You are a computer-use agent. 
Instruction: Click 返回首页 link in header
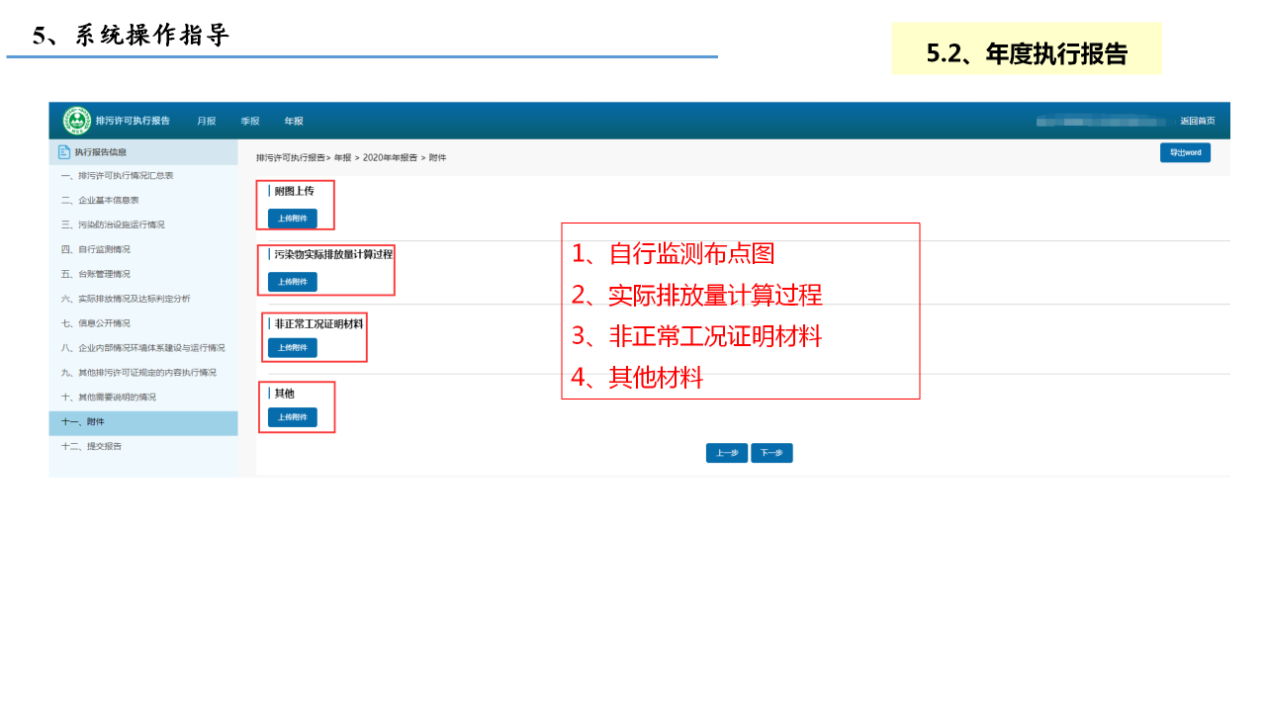click(x=1197, y=121)
